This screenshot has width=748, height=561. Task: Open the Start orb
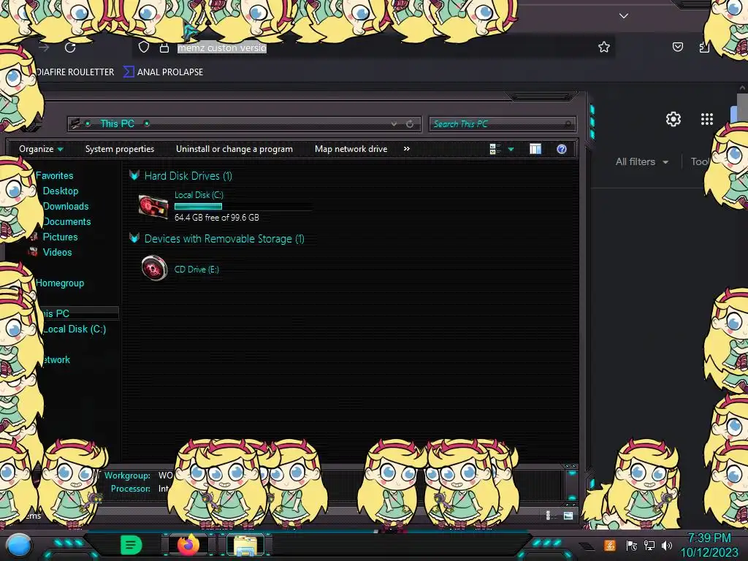click(x=18, y=545)
